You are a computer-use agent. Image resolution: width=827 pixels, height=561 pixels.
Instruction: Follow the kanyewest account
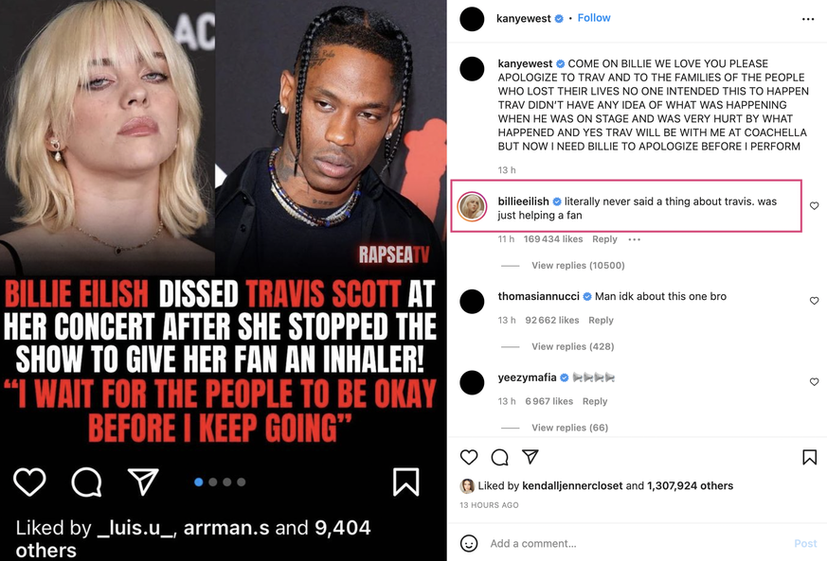tap(594, 18)
